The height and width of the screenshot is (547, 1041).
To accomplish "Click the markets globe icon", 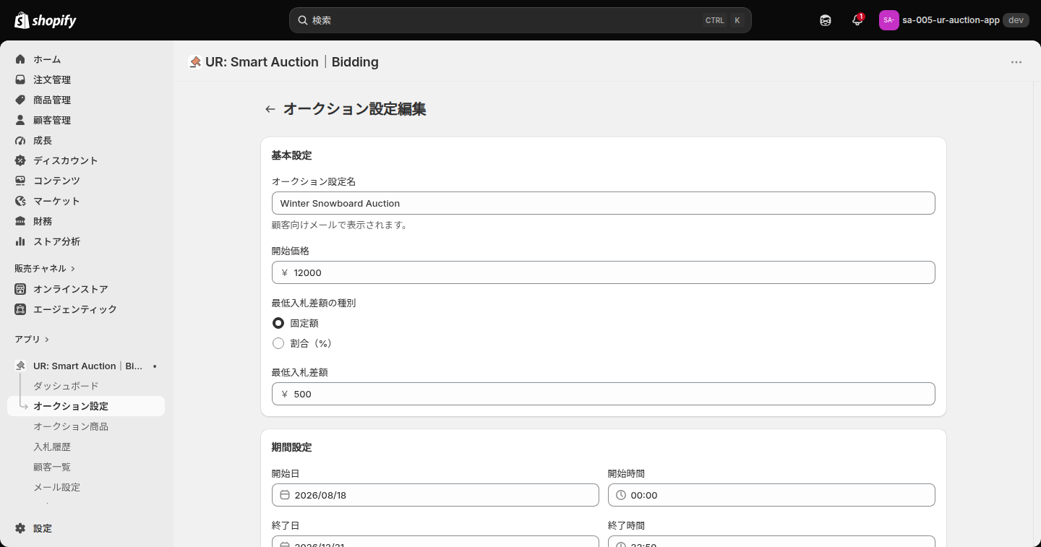I will [x=20, y=201].
